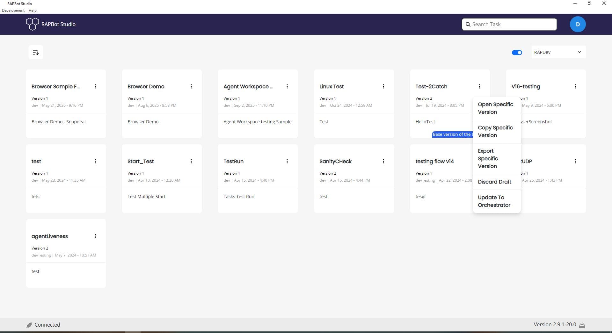Click the search magnifier icon
612x333 pixels.
click(x=468, y=24)
